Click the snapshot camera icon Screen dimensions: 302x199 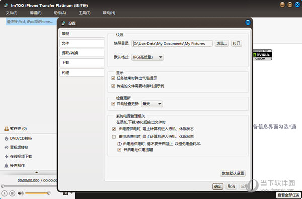coord(65,193)
